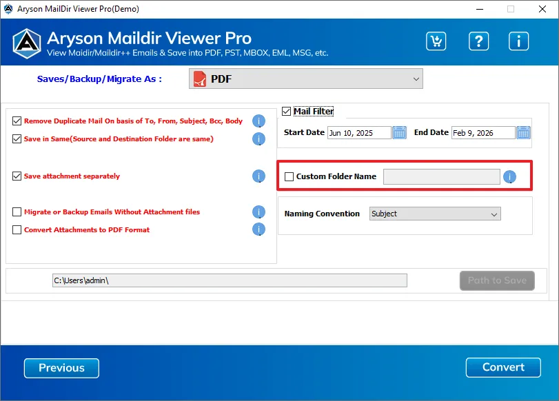Open the help question mark icon

[478, 41]
